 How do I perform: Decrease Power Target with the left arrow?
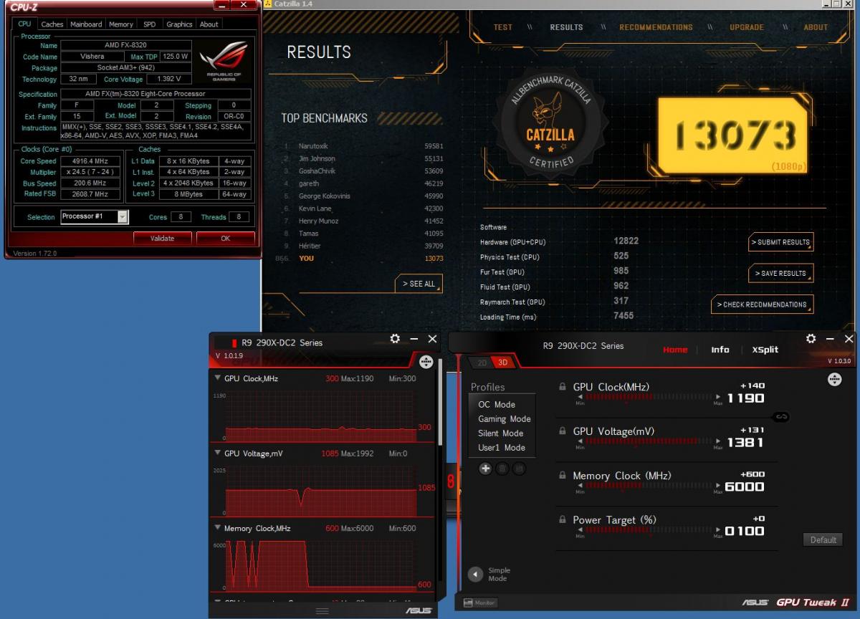click(x=580, y=529)
